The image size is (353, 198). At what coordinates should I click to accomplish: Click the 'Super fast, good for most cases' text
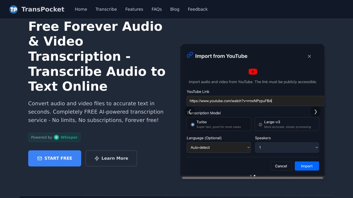219,127
